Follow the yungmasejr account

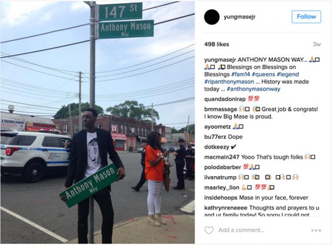coord(306,17)
